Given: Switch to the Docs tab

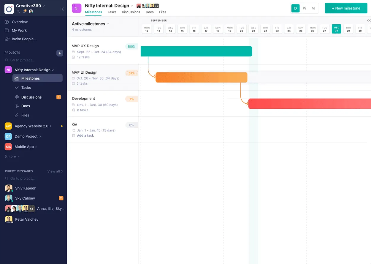Looking at the screenshot, I should [x=150, y=12].
